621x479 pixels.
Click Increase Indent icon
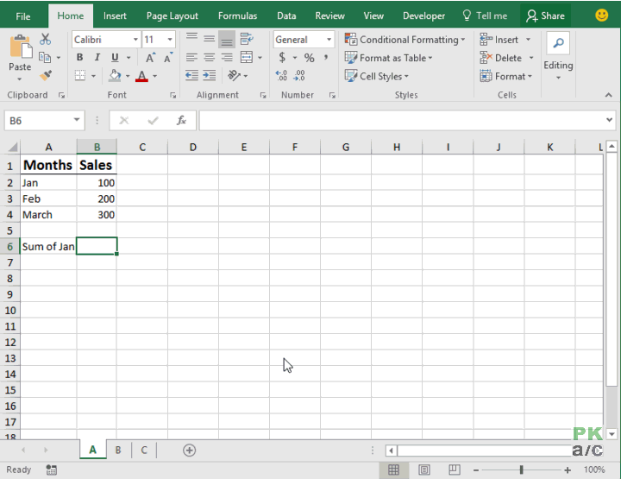pos(209,75)
